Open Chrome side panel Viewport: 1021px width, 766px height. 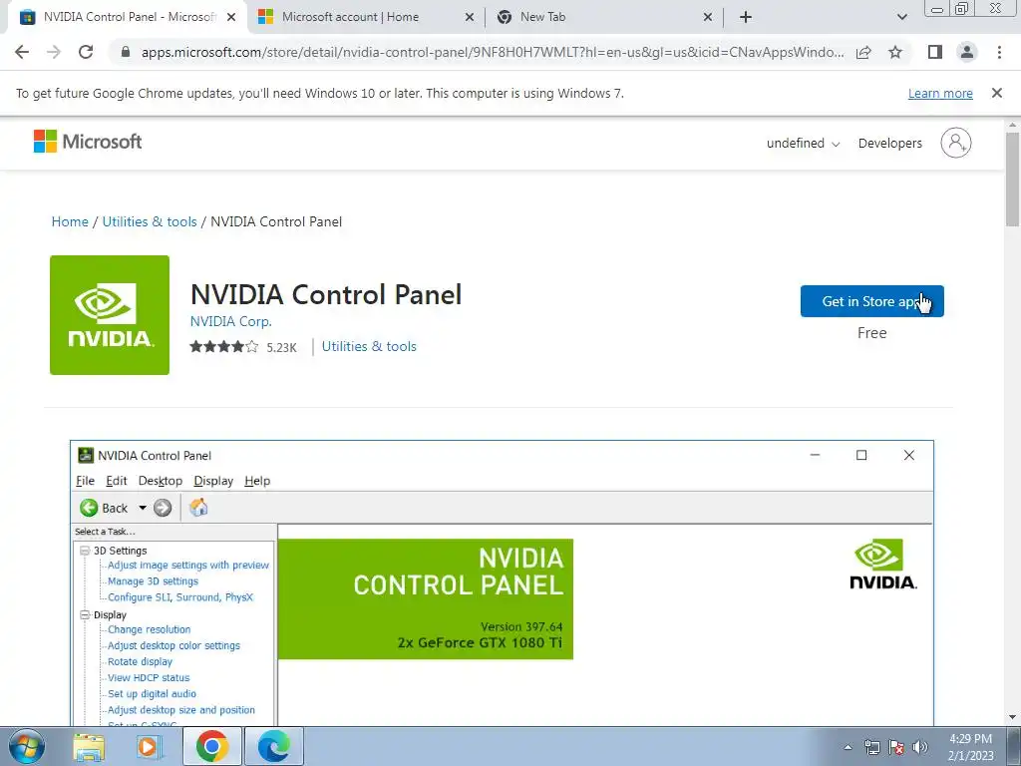coord(935,52)
